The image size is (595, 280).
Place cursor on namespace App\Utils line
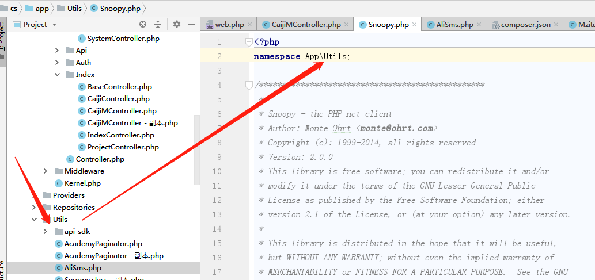[x=302, y=56]
